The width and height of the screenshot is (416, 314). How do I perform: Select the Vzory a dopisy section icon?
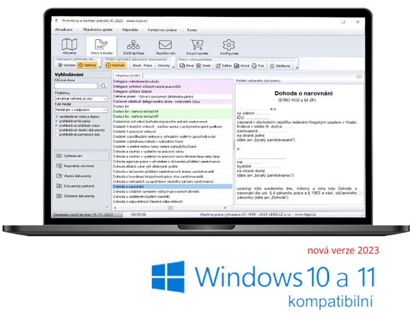[101, 46]
